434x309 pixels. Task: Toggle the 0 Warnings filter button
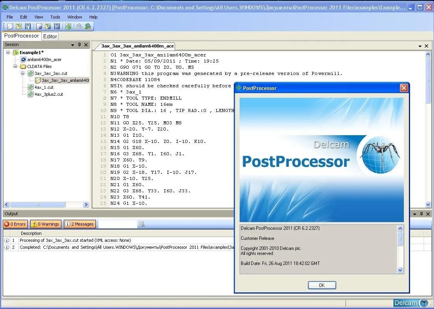(x=46, y=224)
